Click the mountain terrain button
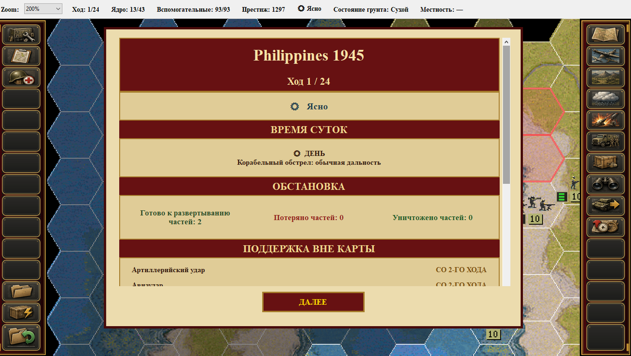The image size is (631, 356). pyautogui.click(x=605, y=78)
